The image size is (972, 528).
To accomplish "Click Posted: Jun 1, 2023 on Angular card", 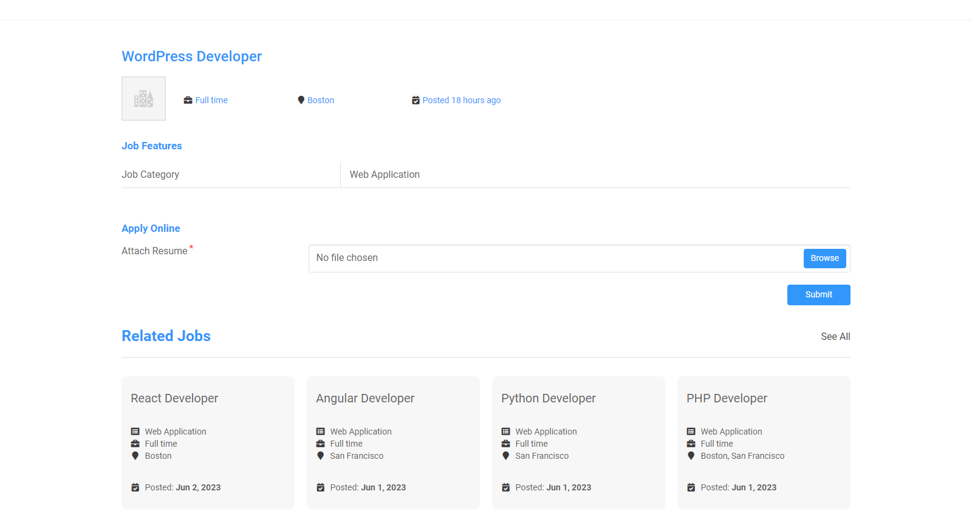I will coord(368,487).
